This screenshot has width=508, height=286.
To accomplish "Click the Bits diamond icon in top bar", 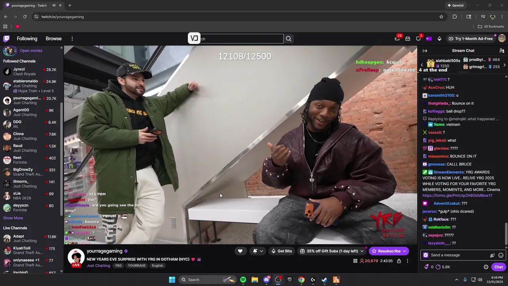I will coord(439,39).
